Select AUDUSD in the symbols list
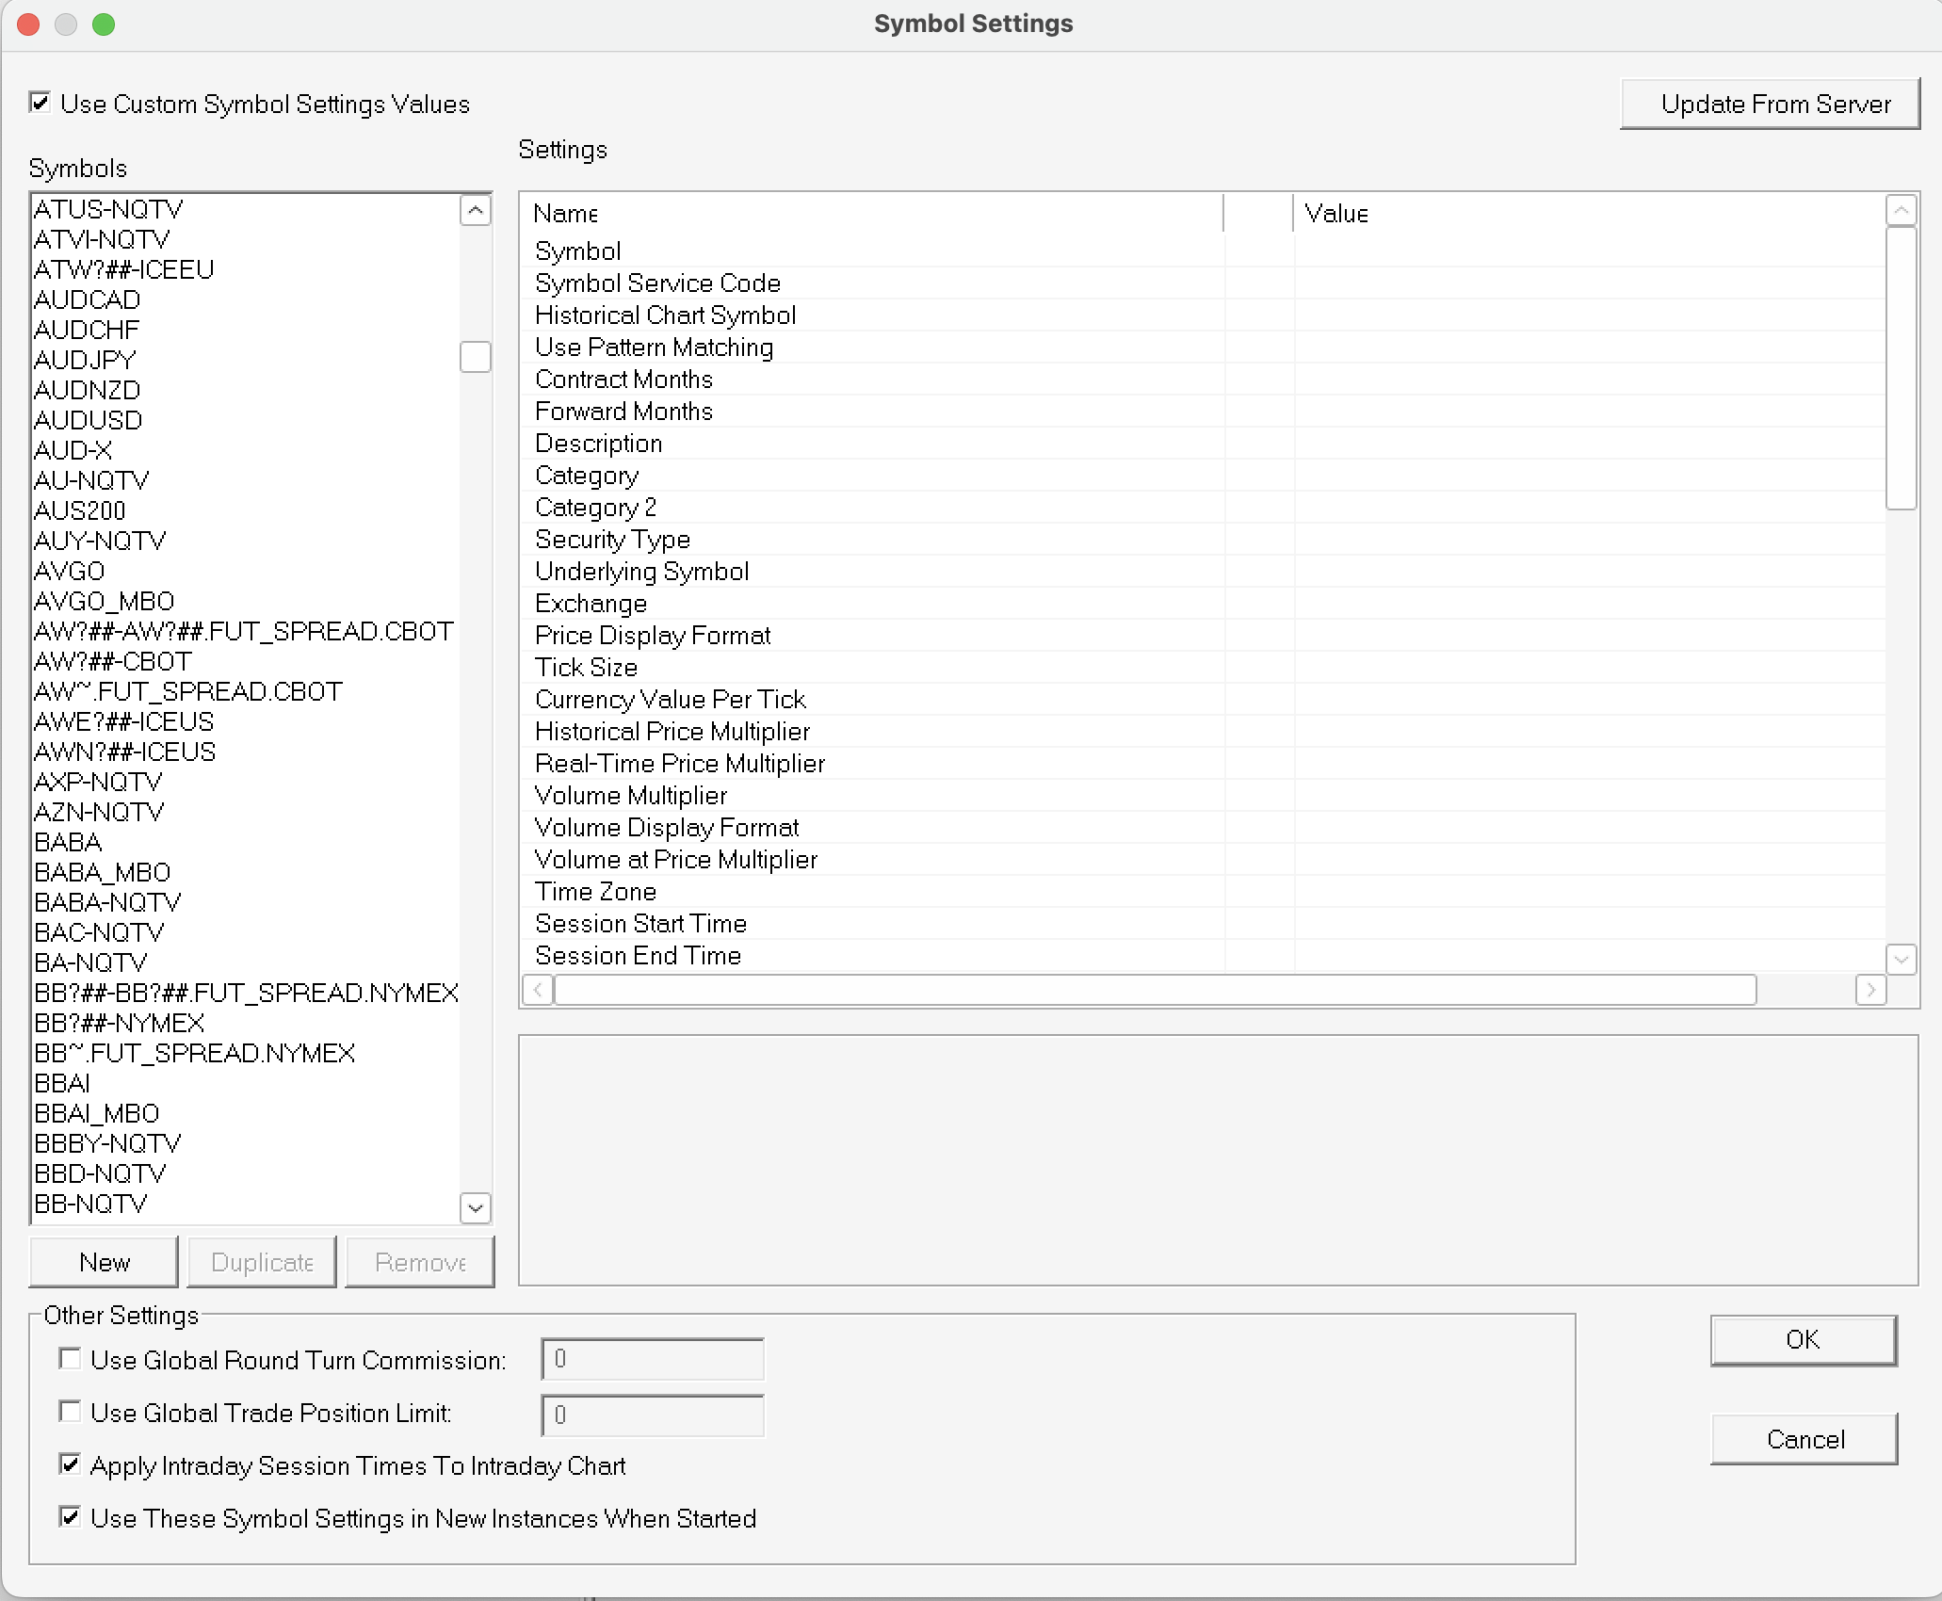The width and height of the screenshot is (1942, 1601). (x=88, y=420)
